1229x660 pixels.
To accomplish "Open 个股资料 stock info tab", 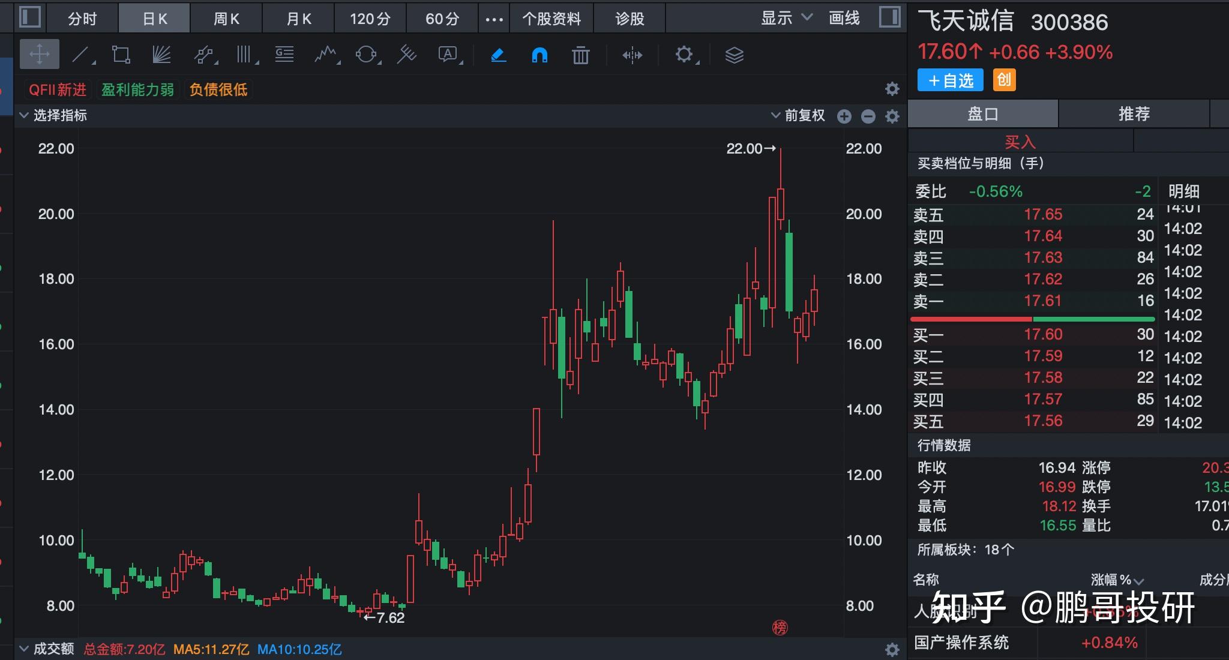I will click(x=551, y=19).
